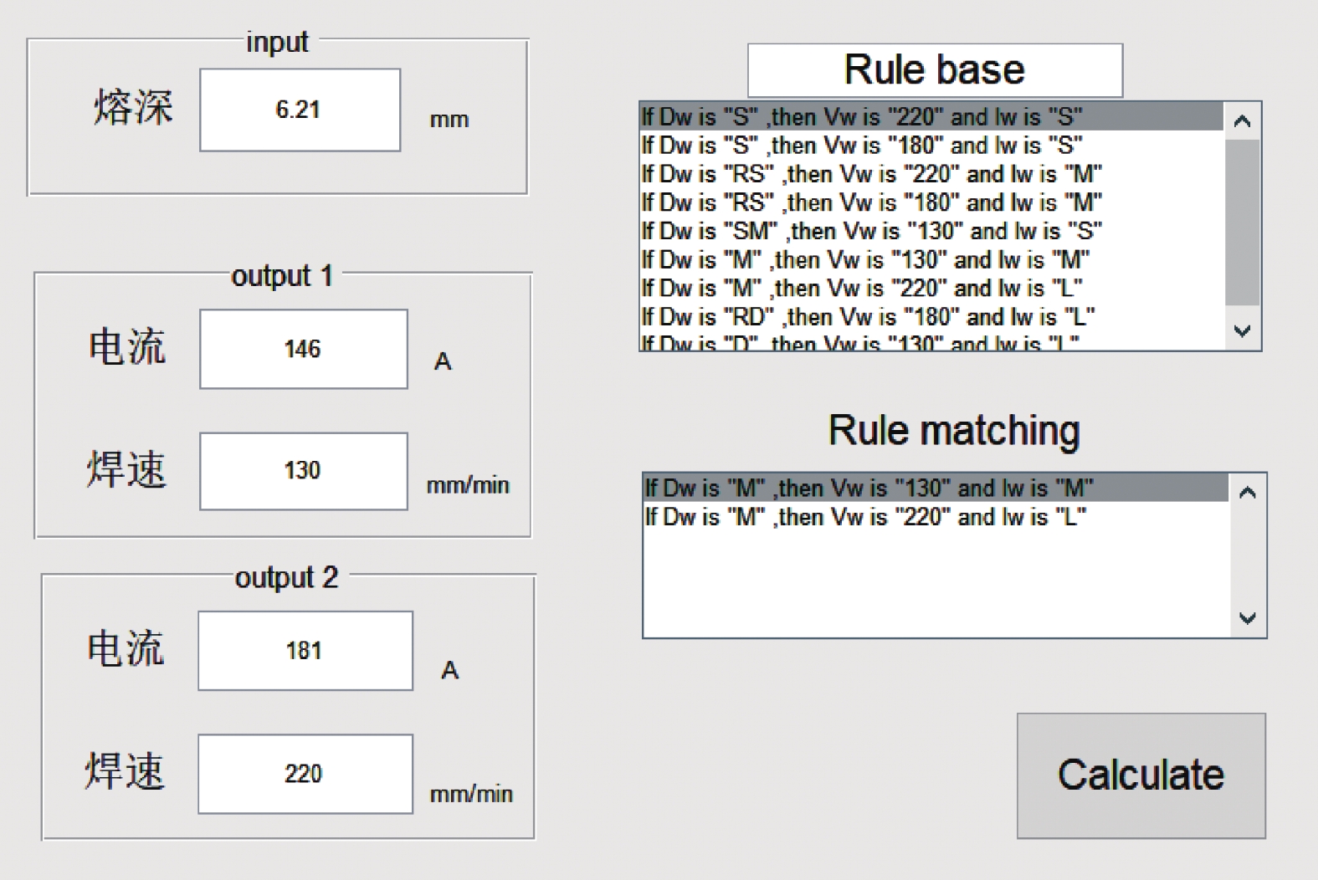Click output 2 焊速 field showing 220
This screenshot has width=1318, height=880.
point(305,774)
